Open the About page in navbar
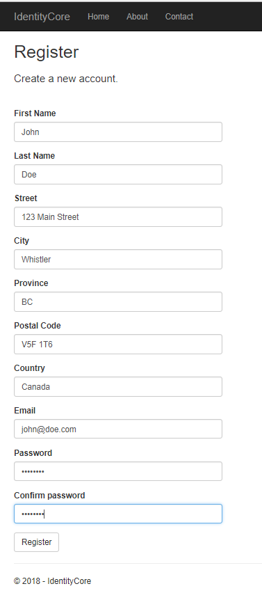 point(137,17)
